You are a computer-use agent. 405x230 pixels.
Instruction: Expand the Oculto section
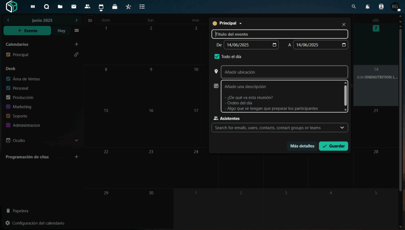[x=76, y=140]
